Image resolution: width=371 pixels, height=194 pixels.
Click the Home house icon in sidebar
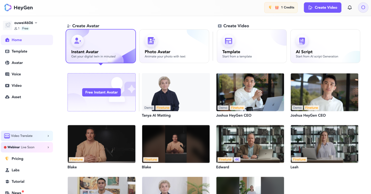(7, 40)
